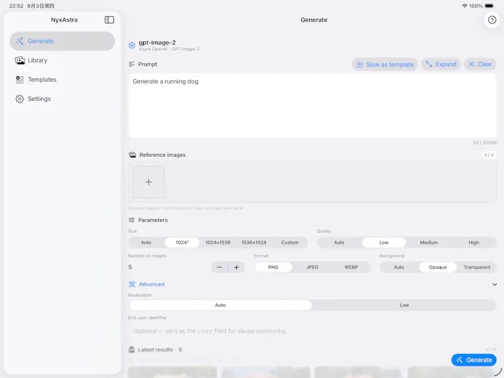This screenshot has height=378, width=504.
Task: Clear the prompt text
Action: (480, 64)
